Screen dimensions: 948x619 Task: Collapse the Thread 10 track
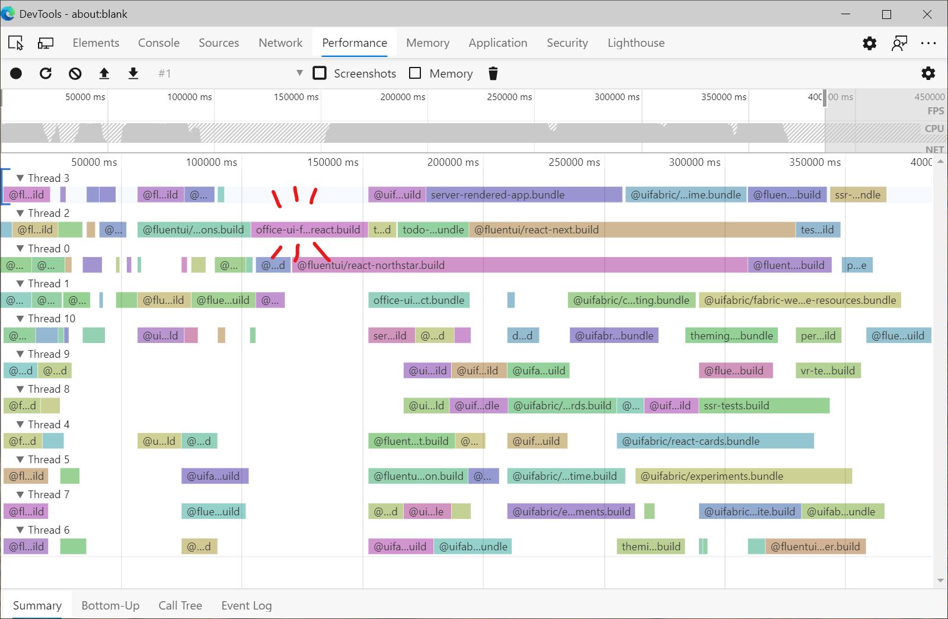[20, 319]
